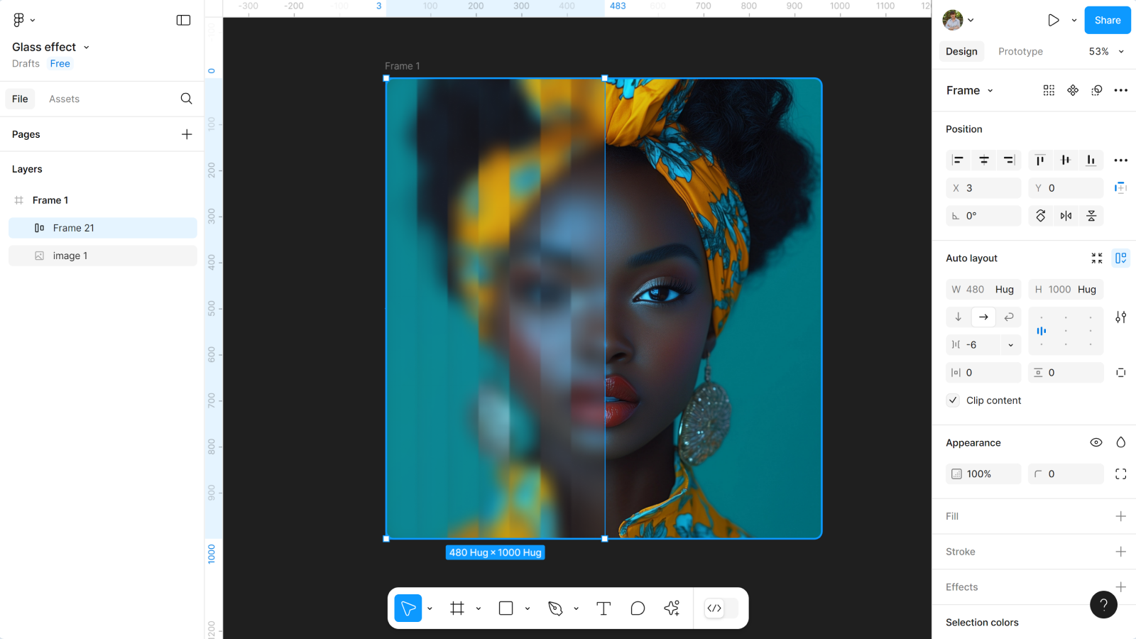The height and width of the screenshot is (639, 1136).
Task: Uncheck the Clip content checkbox
Action: [x=954, y=400]
